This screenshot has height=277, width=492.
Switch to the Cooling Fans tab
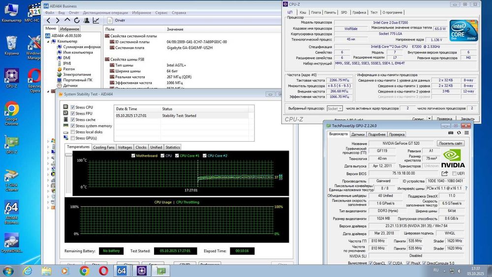click(104, 148)
